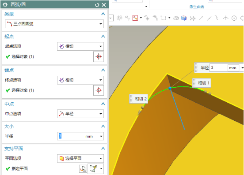Select the Tangent 2 handle label
Screen dimensions: 244x175
[139, 99]
